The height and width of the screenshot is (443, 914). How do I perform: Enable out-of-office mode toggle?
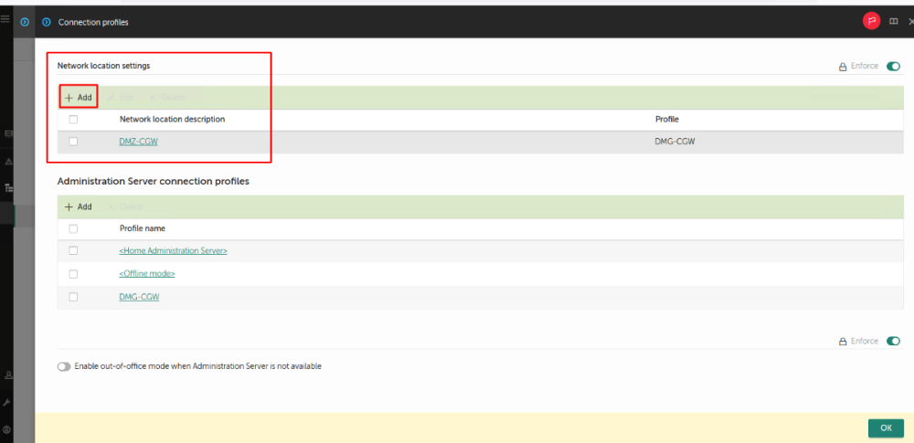[x=64, y=366]
